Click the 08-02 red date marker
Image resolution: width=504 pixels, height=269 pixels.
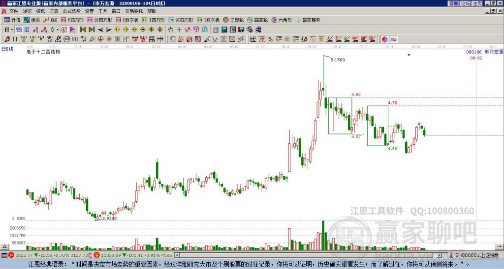tap(476, 58)
